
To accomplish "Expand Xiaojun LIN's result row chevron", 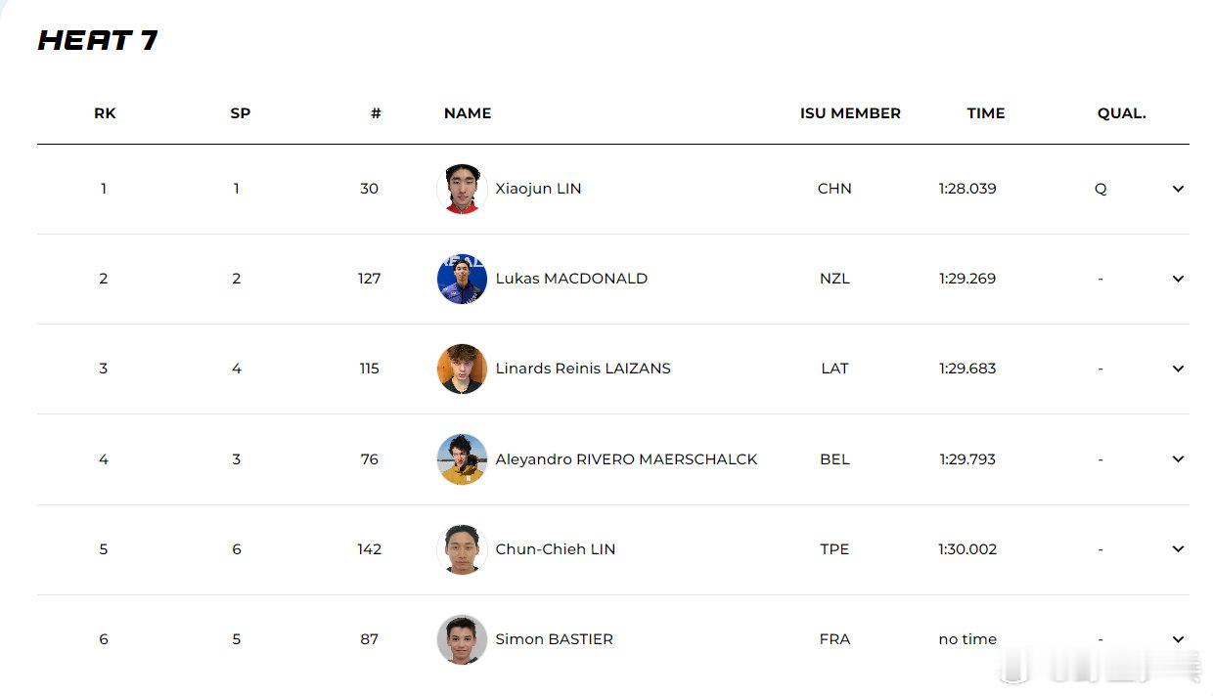I will [x=1178, y=189].
